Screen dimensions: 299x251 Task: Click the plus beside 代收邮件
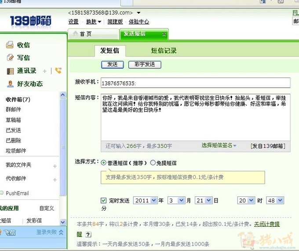(55, 180)
